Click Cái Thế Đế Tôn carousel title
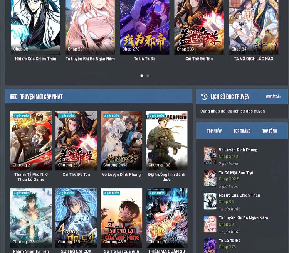Viewport: 289px width, 253px height. [x=199, y=59]
